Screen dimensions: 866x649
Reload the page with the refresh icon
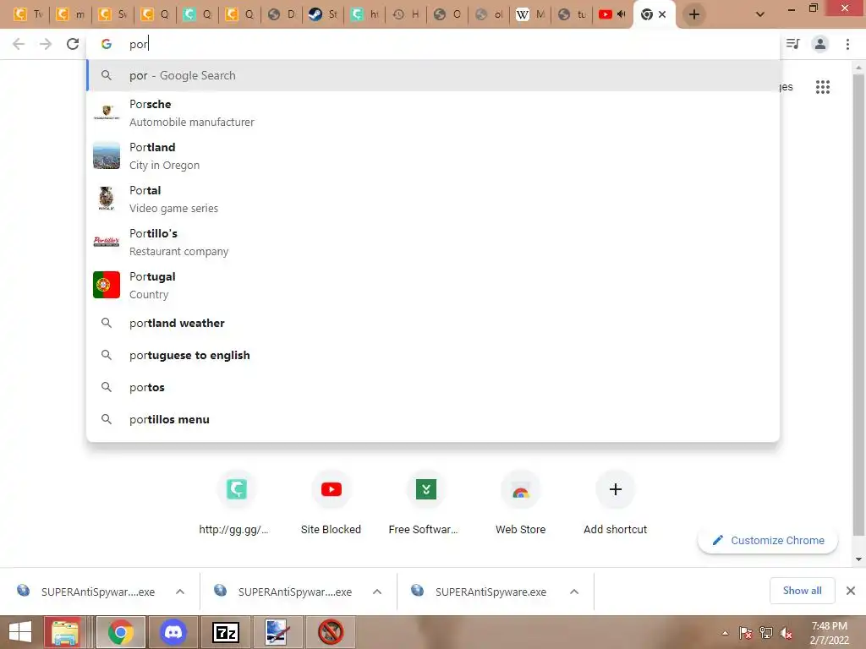click(x=73, y=44)
